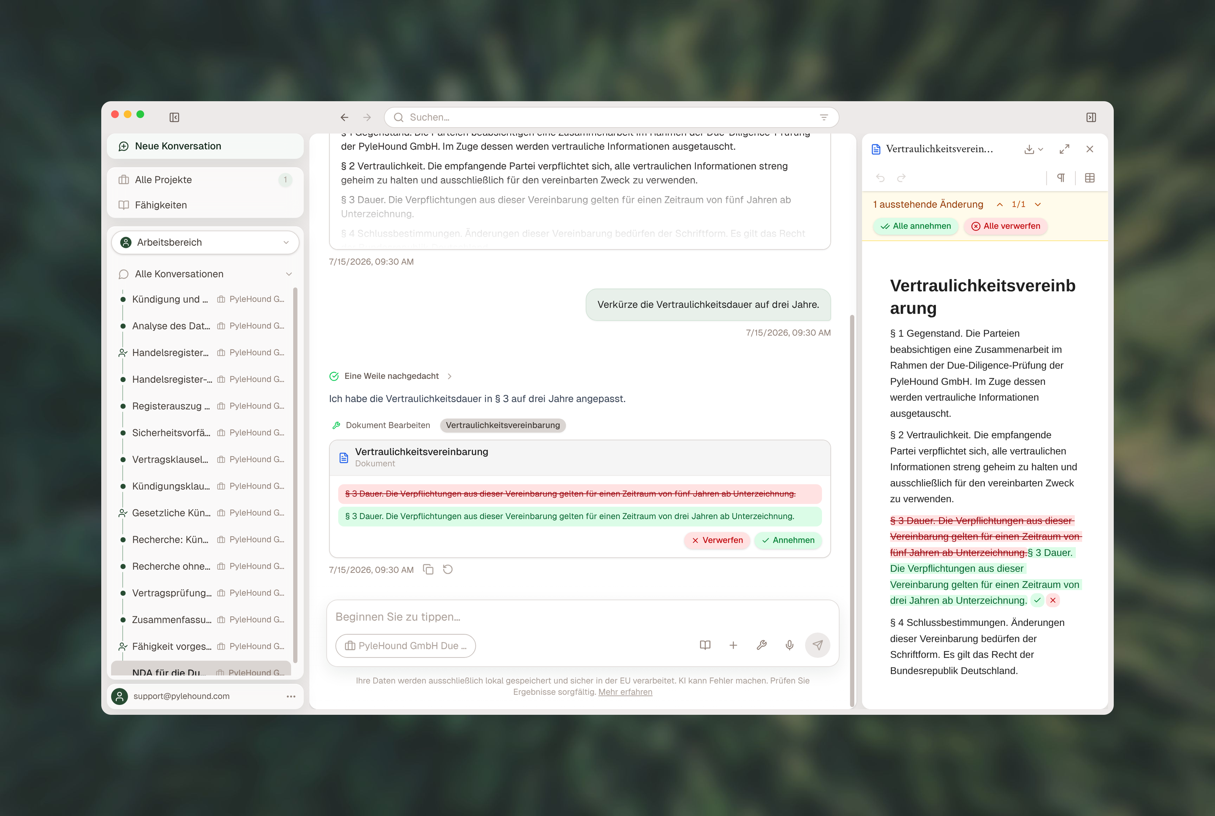Open the Arbeitsbereich dropdown
The height and width of the screenshot is (816, 1215).
tap(205, 243)
